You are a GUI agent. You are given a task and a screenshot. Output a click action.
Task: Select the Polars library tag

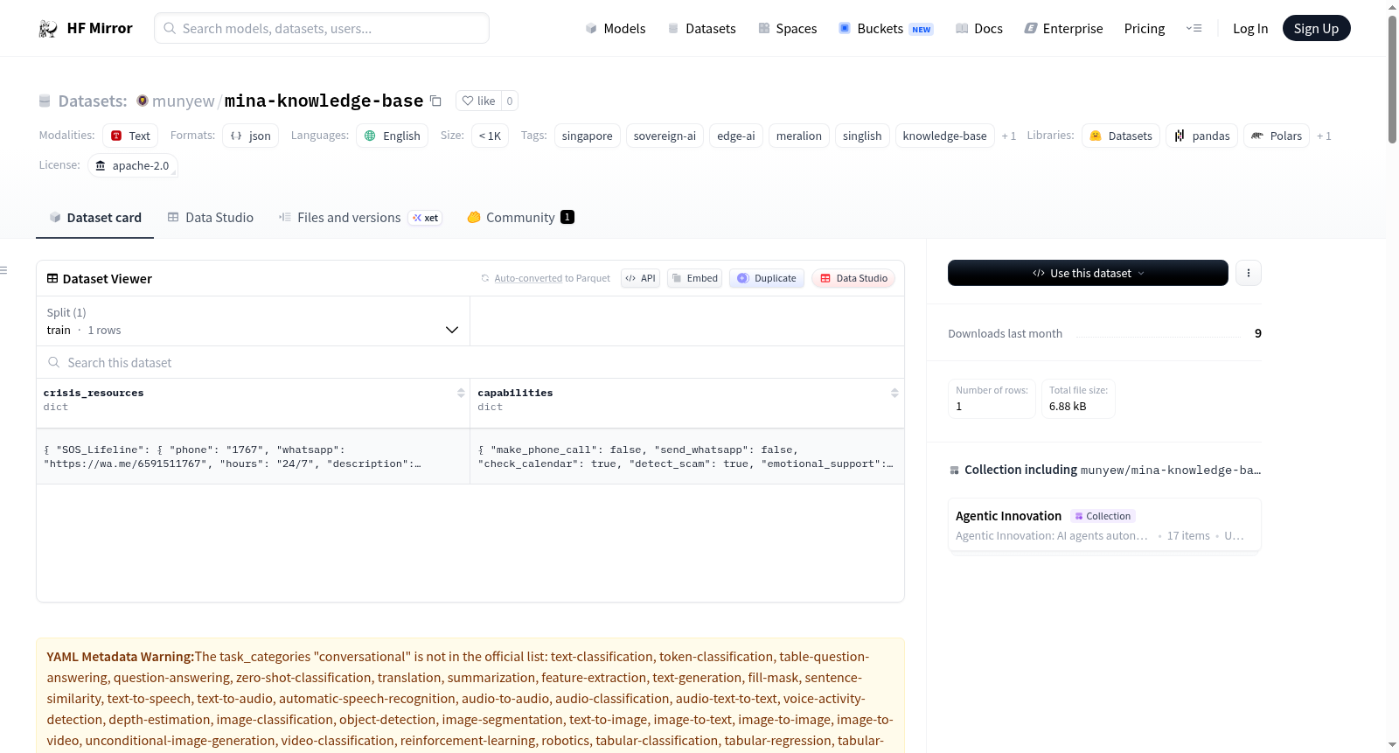[1277, 136]
